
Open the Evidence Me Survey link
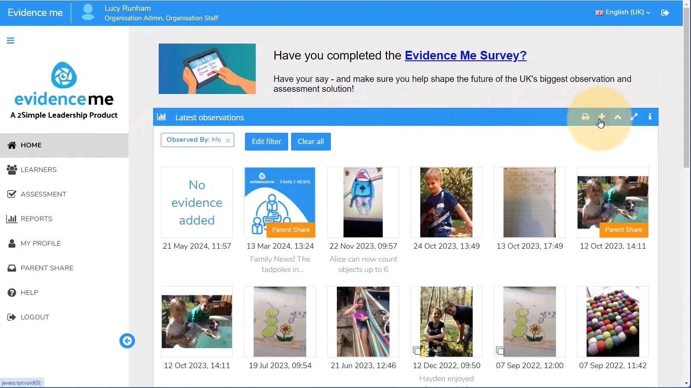tap(465, 56)
